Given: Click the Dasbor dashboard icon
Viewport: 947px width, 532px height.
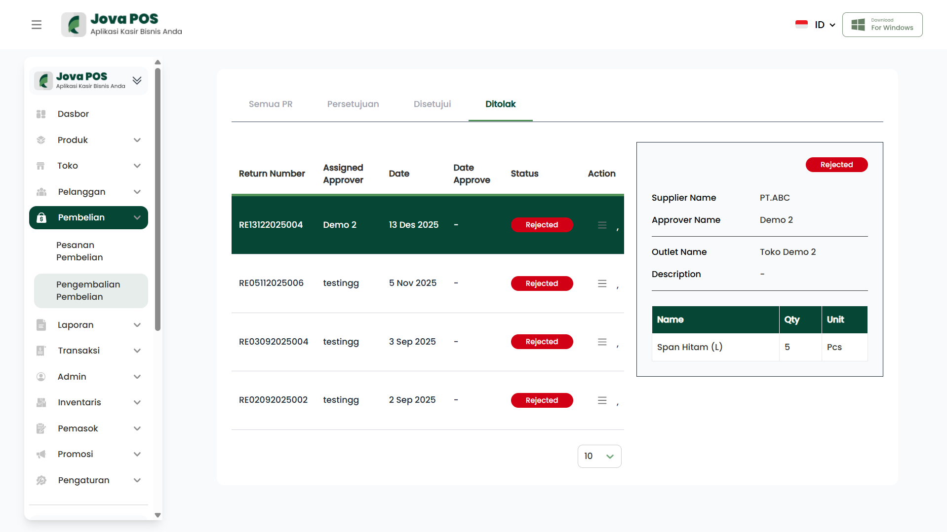Looking at the screenshot, I should 41,114.
